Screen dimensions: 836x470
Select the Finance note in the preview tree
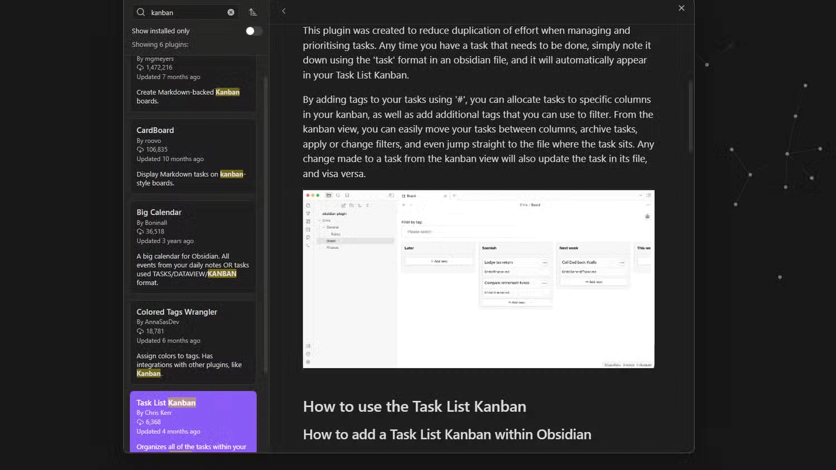click(333, 247)
